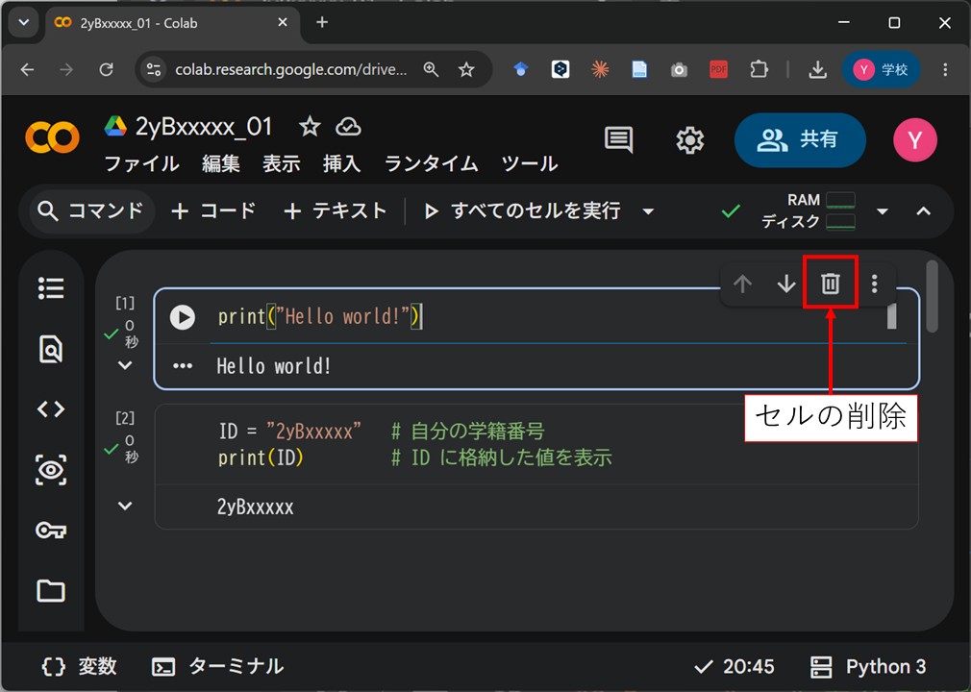
Task: Add a text cell with + テキスト
Action: 335,211
